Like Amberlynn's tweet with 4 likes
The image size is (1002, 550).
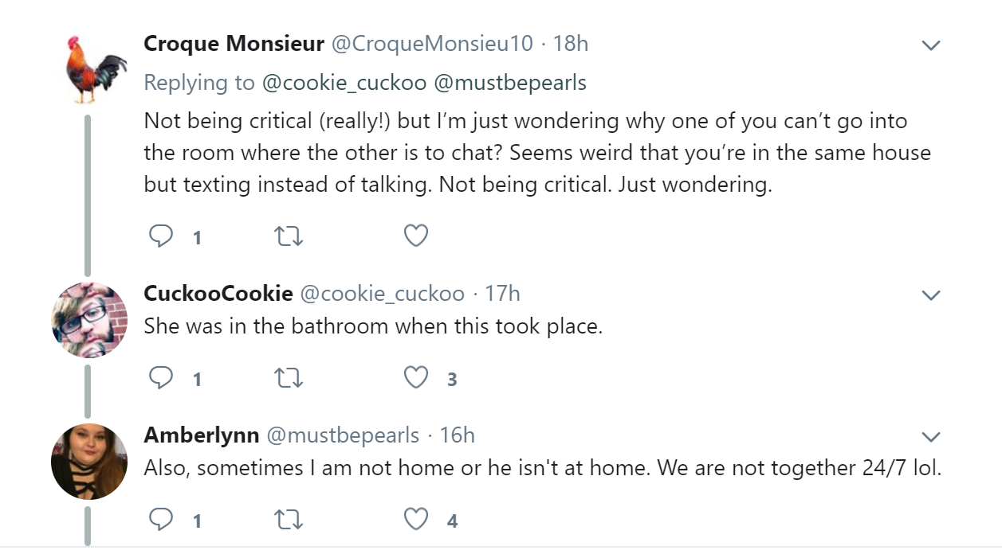(416, 520)
